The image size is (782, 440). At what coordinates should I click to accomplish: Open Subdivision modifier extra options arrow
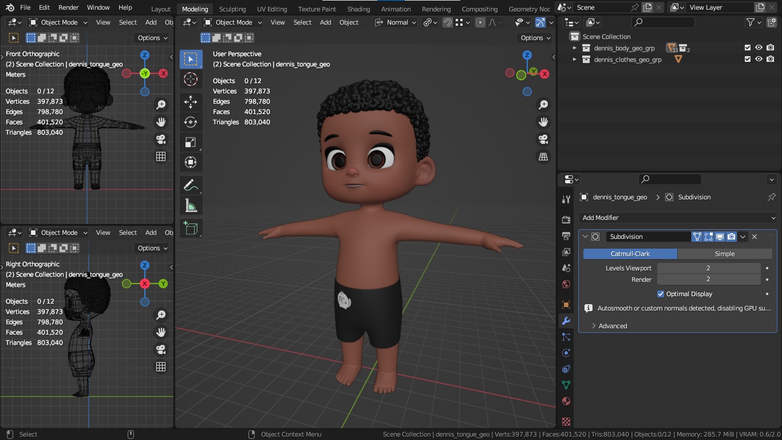click(742, 237)
